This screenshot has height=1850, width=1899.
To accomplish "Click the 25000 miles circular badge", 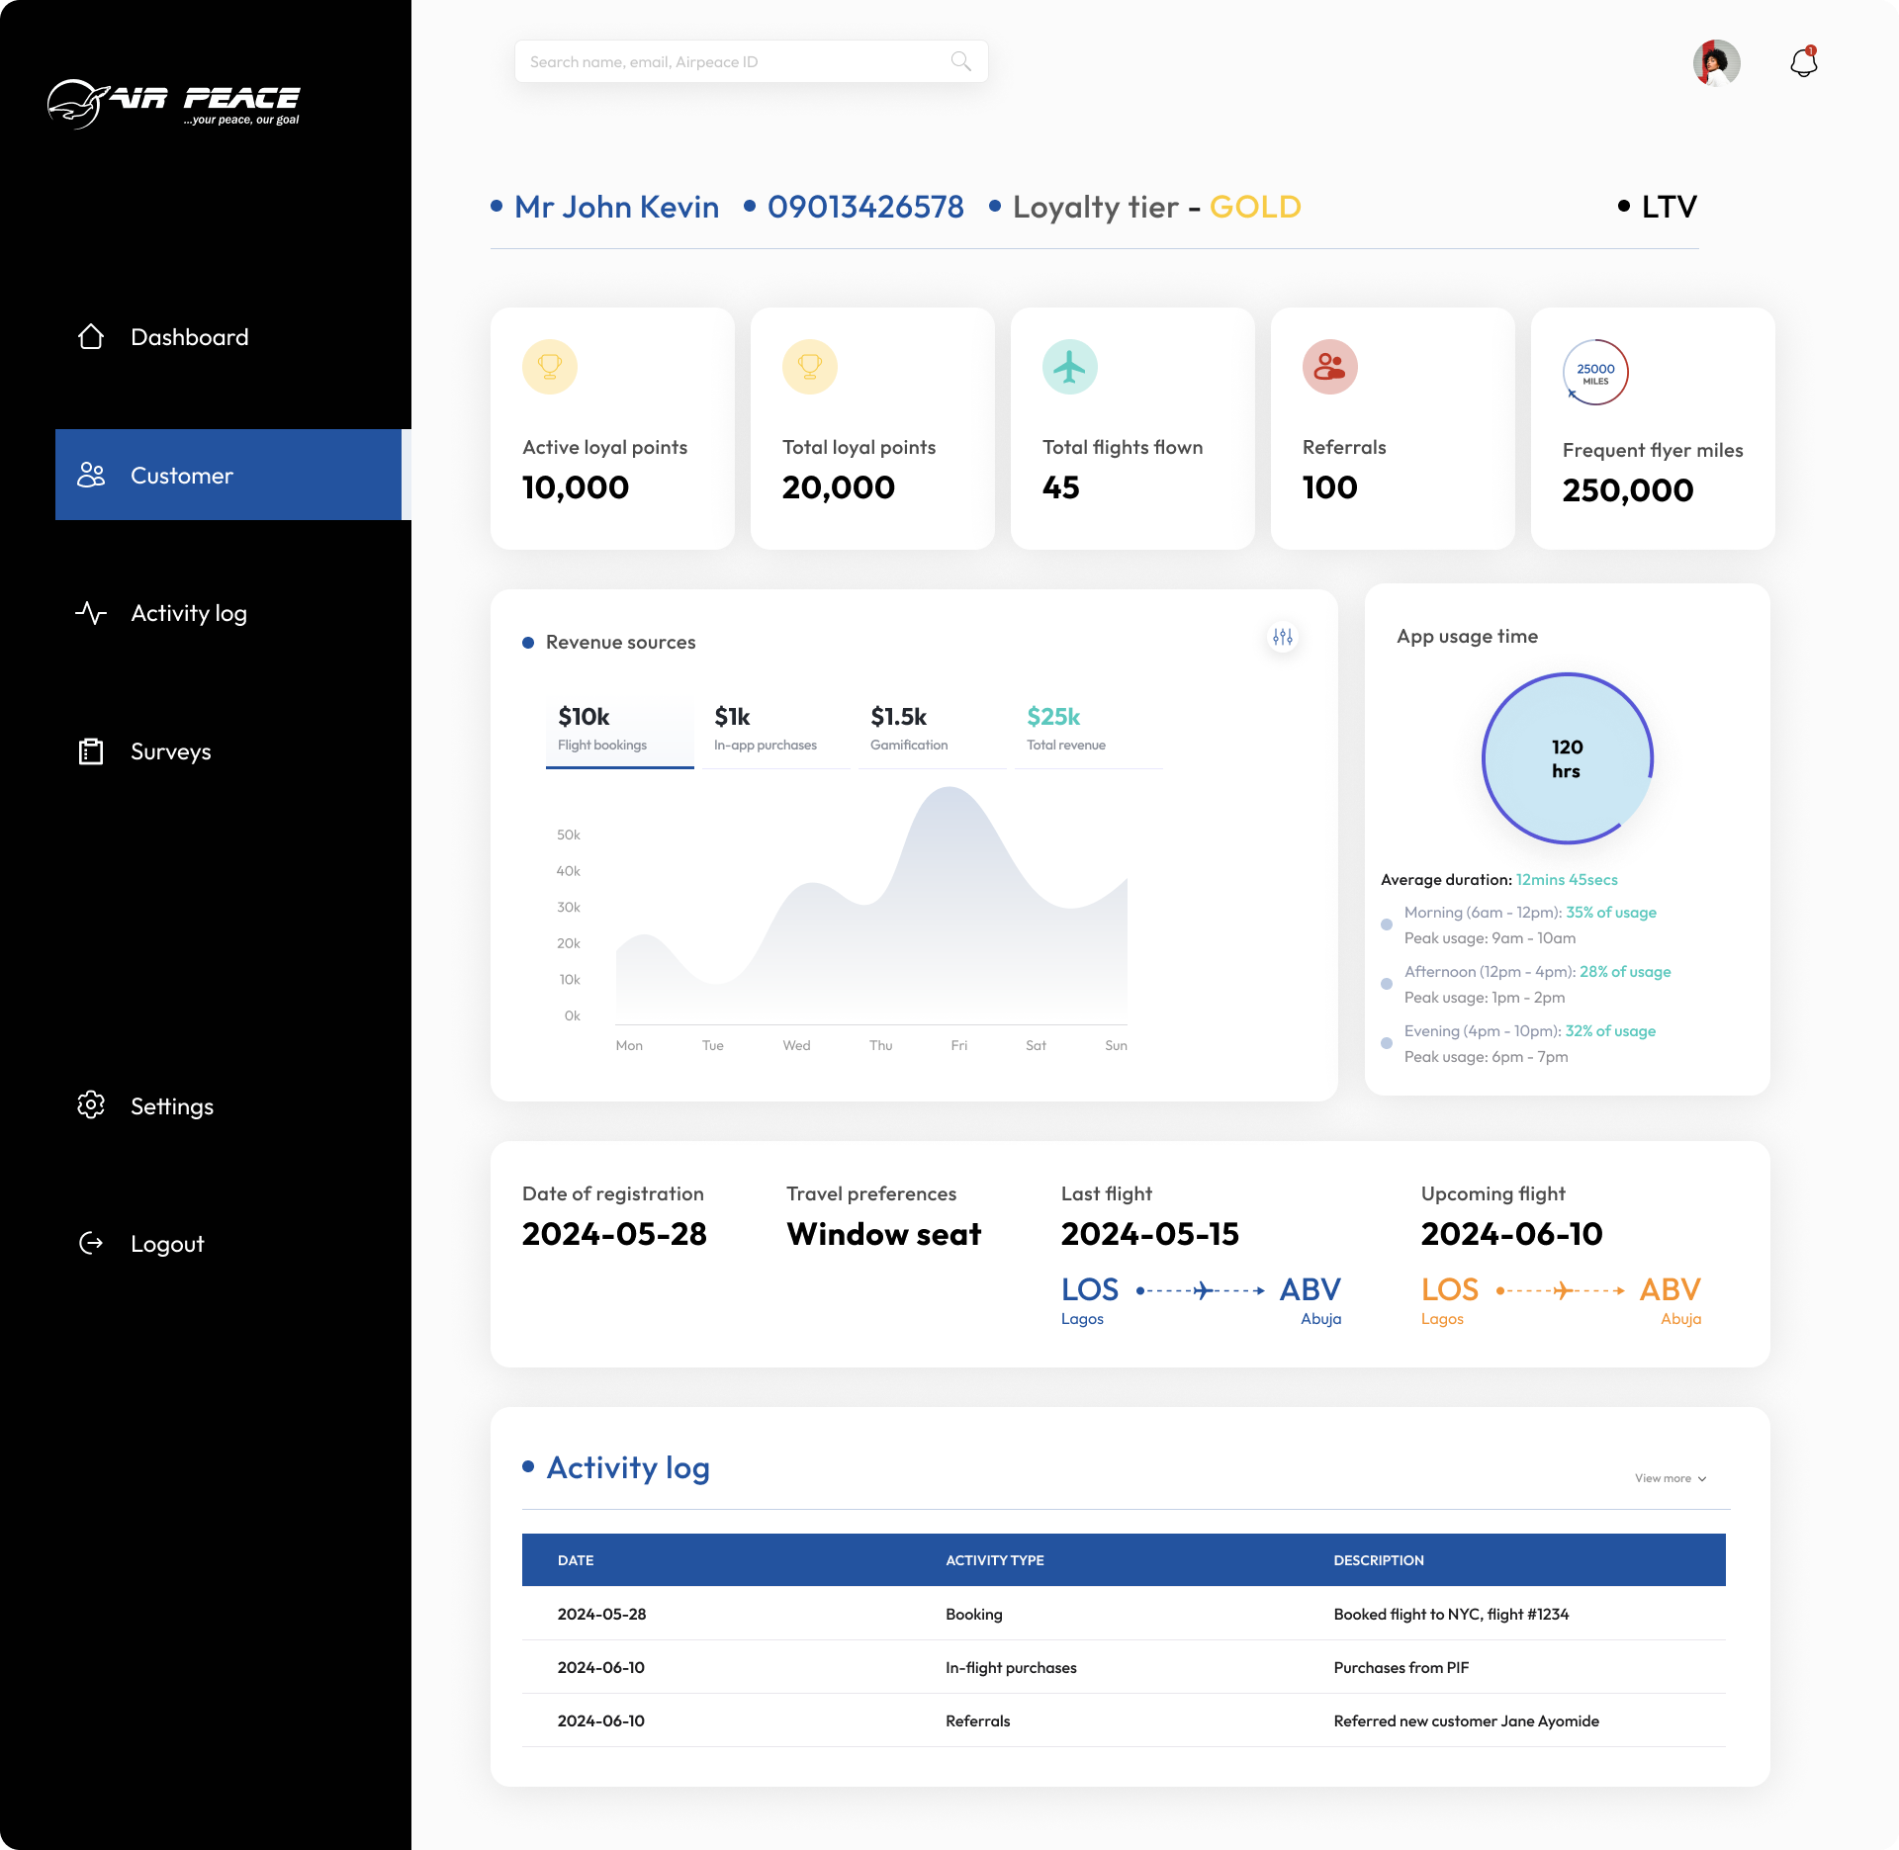I will [x=1594, y=373].
